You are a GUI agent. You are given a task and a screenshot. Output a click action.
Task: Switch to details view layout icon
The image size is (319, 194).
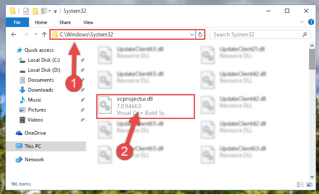pos(300,184)
